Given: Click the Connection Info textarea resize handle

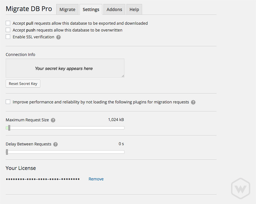Looking at the screenshot, I should pyautogui.click(x=123, y=76).
